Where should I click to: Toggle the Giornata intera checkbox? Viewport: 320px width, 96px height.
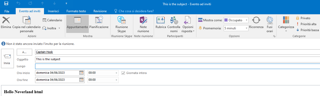pos(124,73)
